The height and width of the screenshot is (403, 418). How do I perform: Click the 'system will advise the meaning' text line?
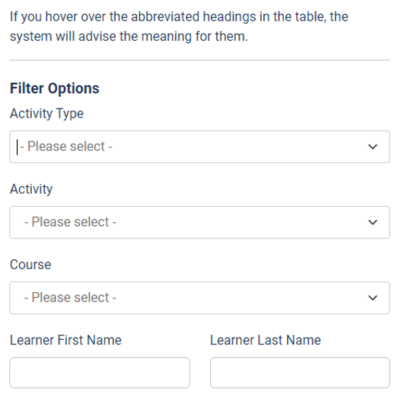[129, 36]
